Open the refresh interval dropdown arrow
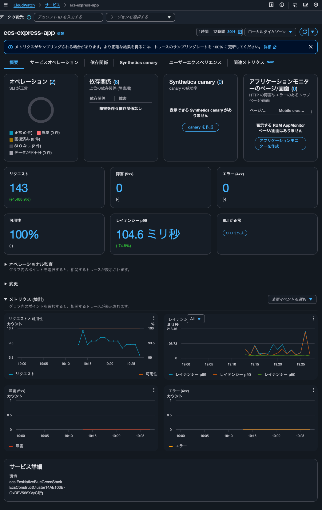322x510 pixels. [313, 32]
